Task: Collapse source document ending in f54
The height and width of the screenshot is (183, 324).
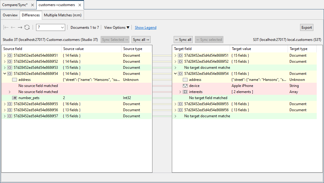Action: click(x=5, y=74)
